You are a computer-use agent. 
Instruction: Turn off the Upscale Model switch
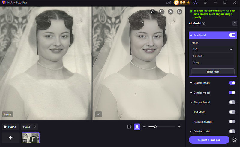coord(232,83)
